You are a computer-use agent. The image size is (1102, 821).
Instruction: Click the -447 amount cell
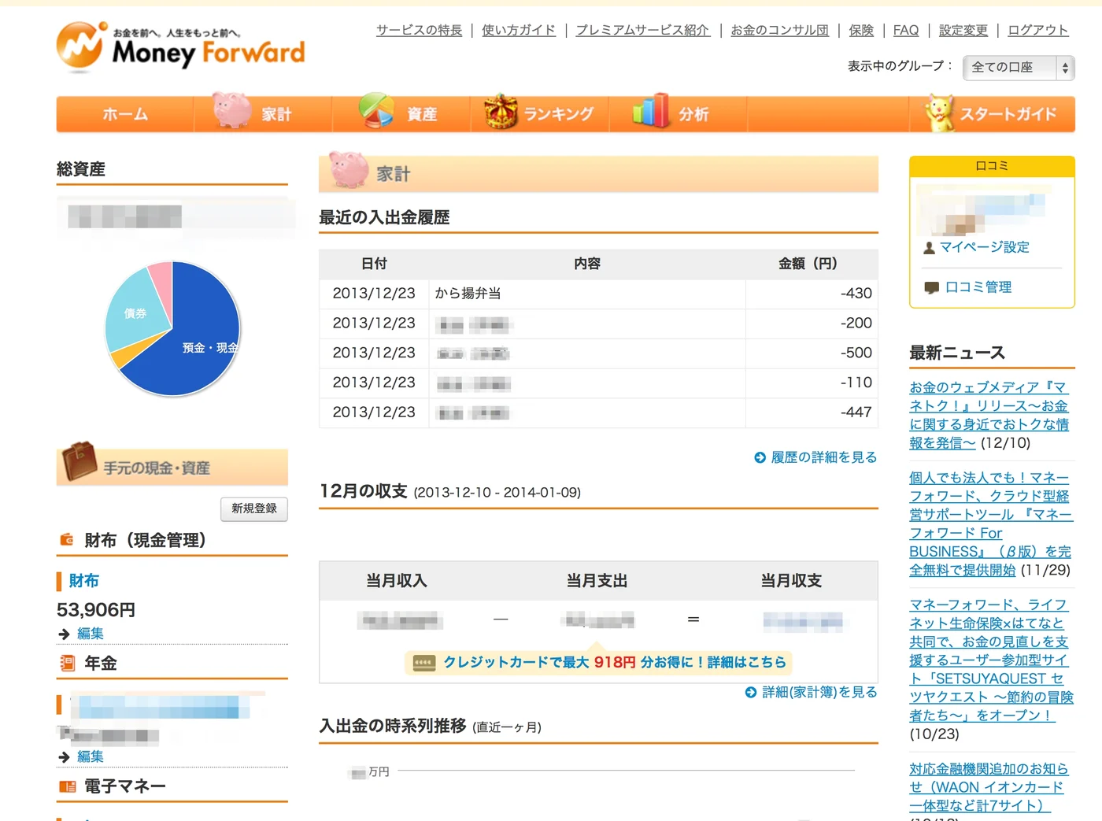[x=812, y=412]
